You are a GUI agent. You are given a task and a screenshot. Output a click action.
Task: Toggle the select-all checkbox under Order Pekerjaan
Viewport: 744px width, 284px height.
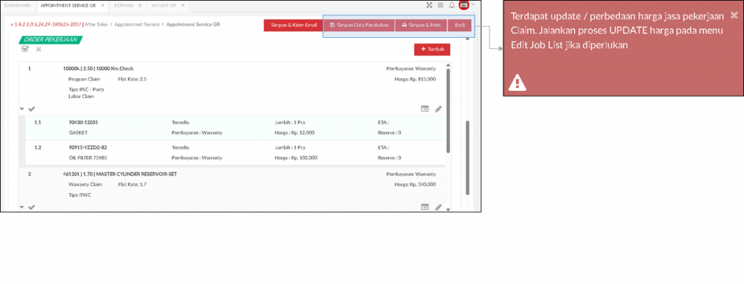click(x=25, y=49)
